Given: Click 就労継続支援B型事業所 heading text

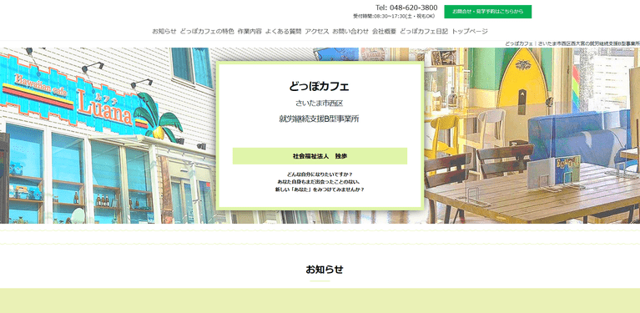Looking at the screenshot, I should click(x=320, y=119).
